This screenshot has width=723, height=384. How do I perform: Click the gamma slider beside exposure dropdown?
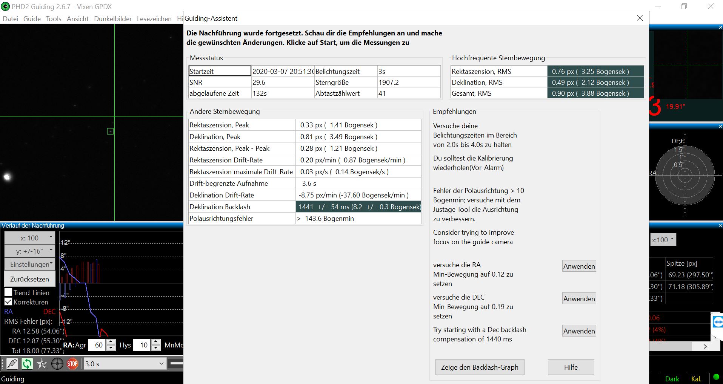[x=176, y=364]
